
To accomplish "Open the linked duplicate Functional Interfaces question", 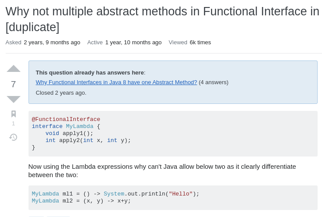I will click(116, 82).
